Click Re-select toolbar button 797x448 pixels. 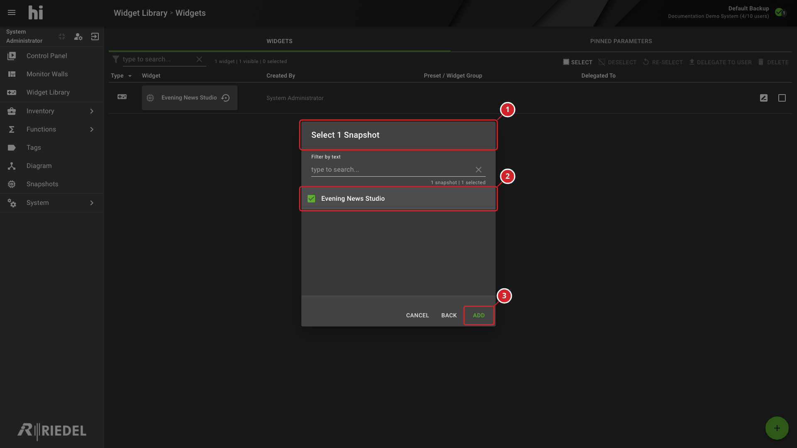click(663, 62)
